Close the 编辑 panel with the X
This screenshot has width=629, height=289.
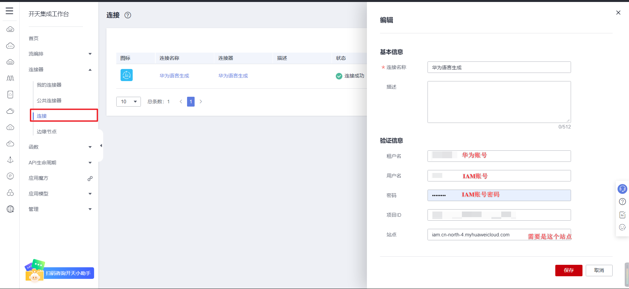coord(618,12)
